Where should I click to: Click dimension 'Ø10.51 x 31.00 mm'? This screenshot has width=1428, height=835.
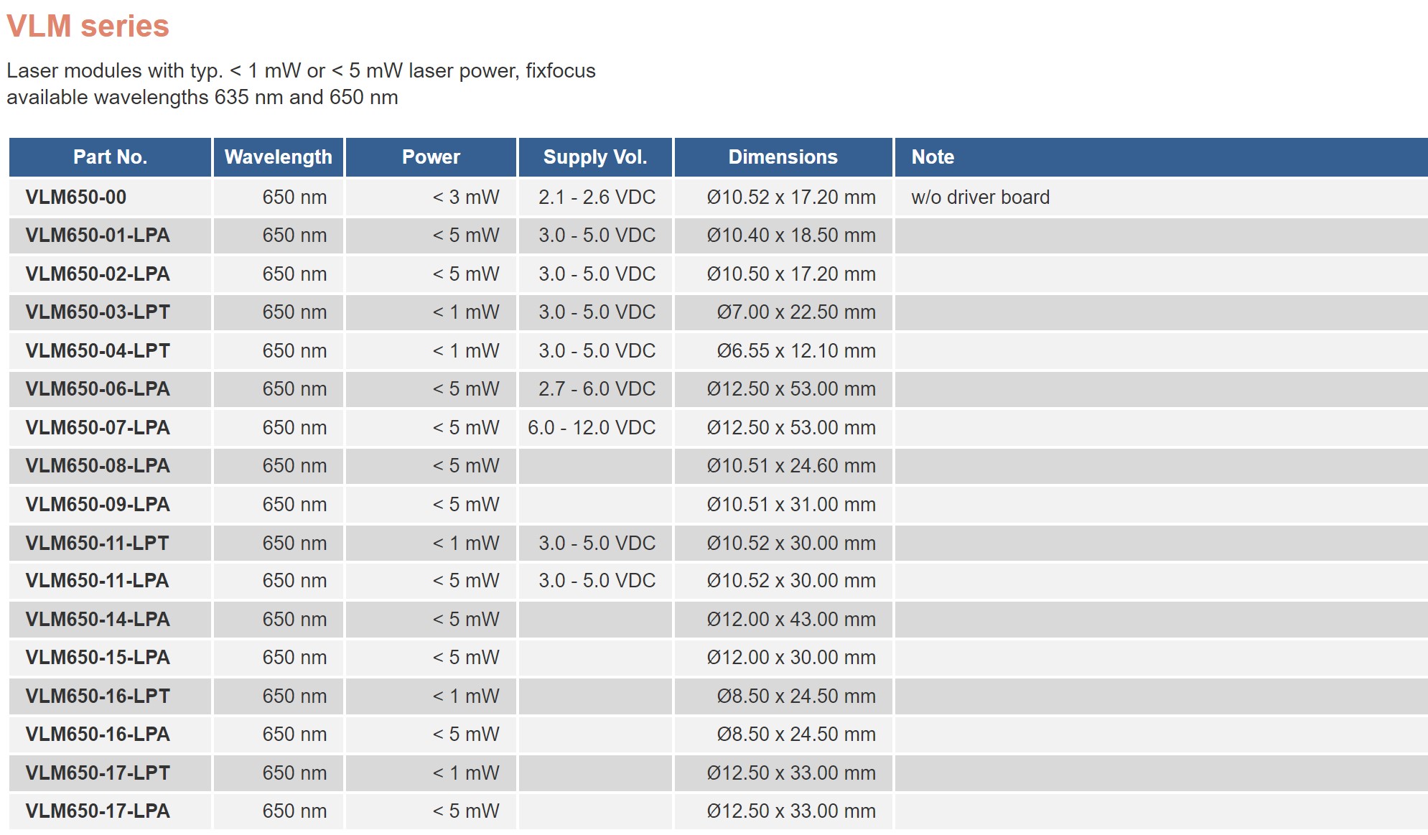coord(791,505)
